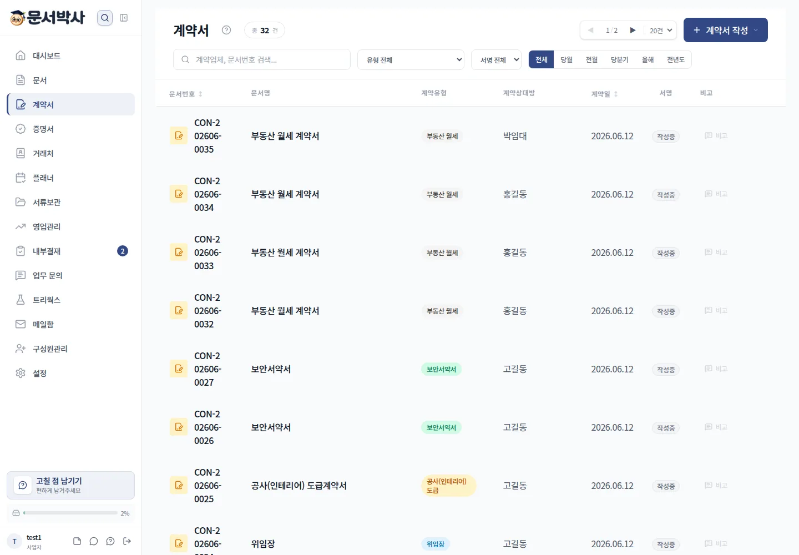799x555 pixels.
Task: Change the 20건 rows-per-page dropdown
Action: (x=661, y=31)
